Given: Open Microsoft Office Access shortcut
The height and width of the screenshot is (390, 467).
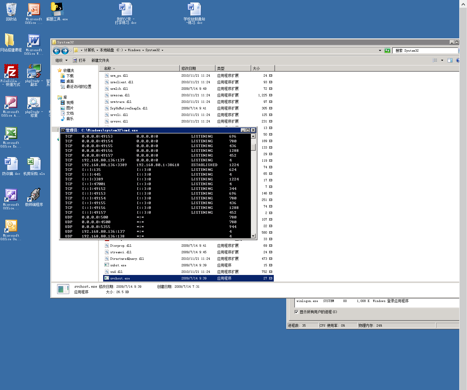Looking at the screenshot, I should (x=11, y=106).
